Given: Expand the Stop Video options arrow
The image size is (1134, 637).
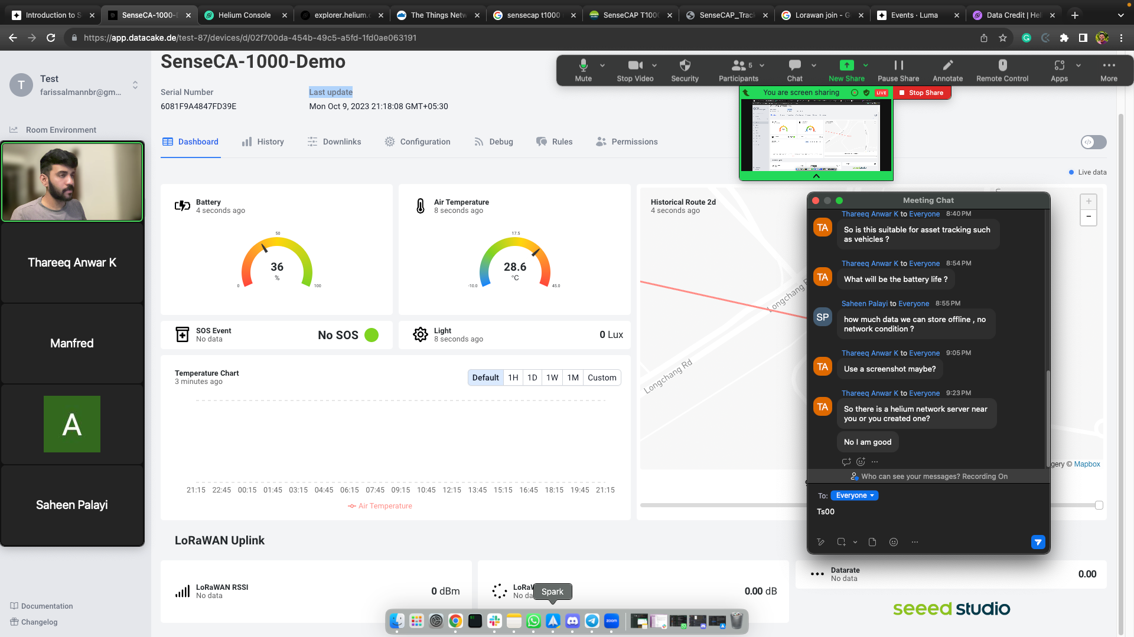Looking at the screenshot, I should pos(654,65).
